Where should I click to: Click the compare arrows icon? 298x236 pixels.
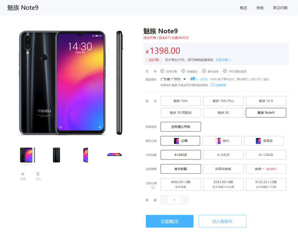38,174
